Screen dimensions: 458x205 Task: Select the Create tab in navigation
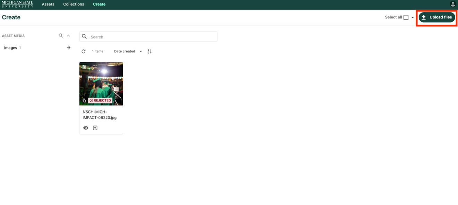click(x=99, y=4)
